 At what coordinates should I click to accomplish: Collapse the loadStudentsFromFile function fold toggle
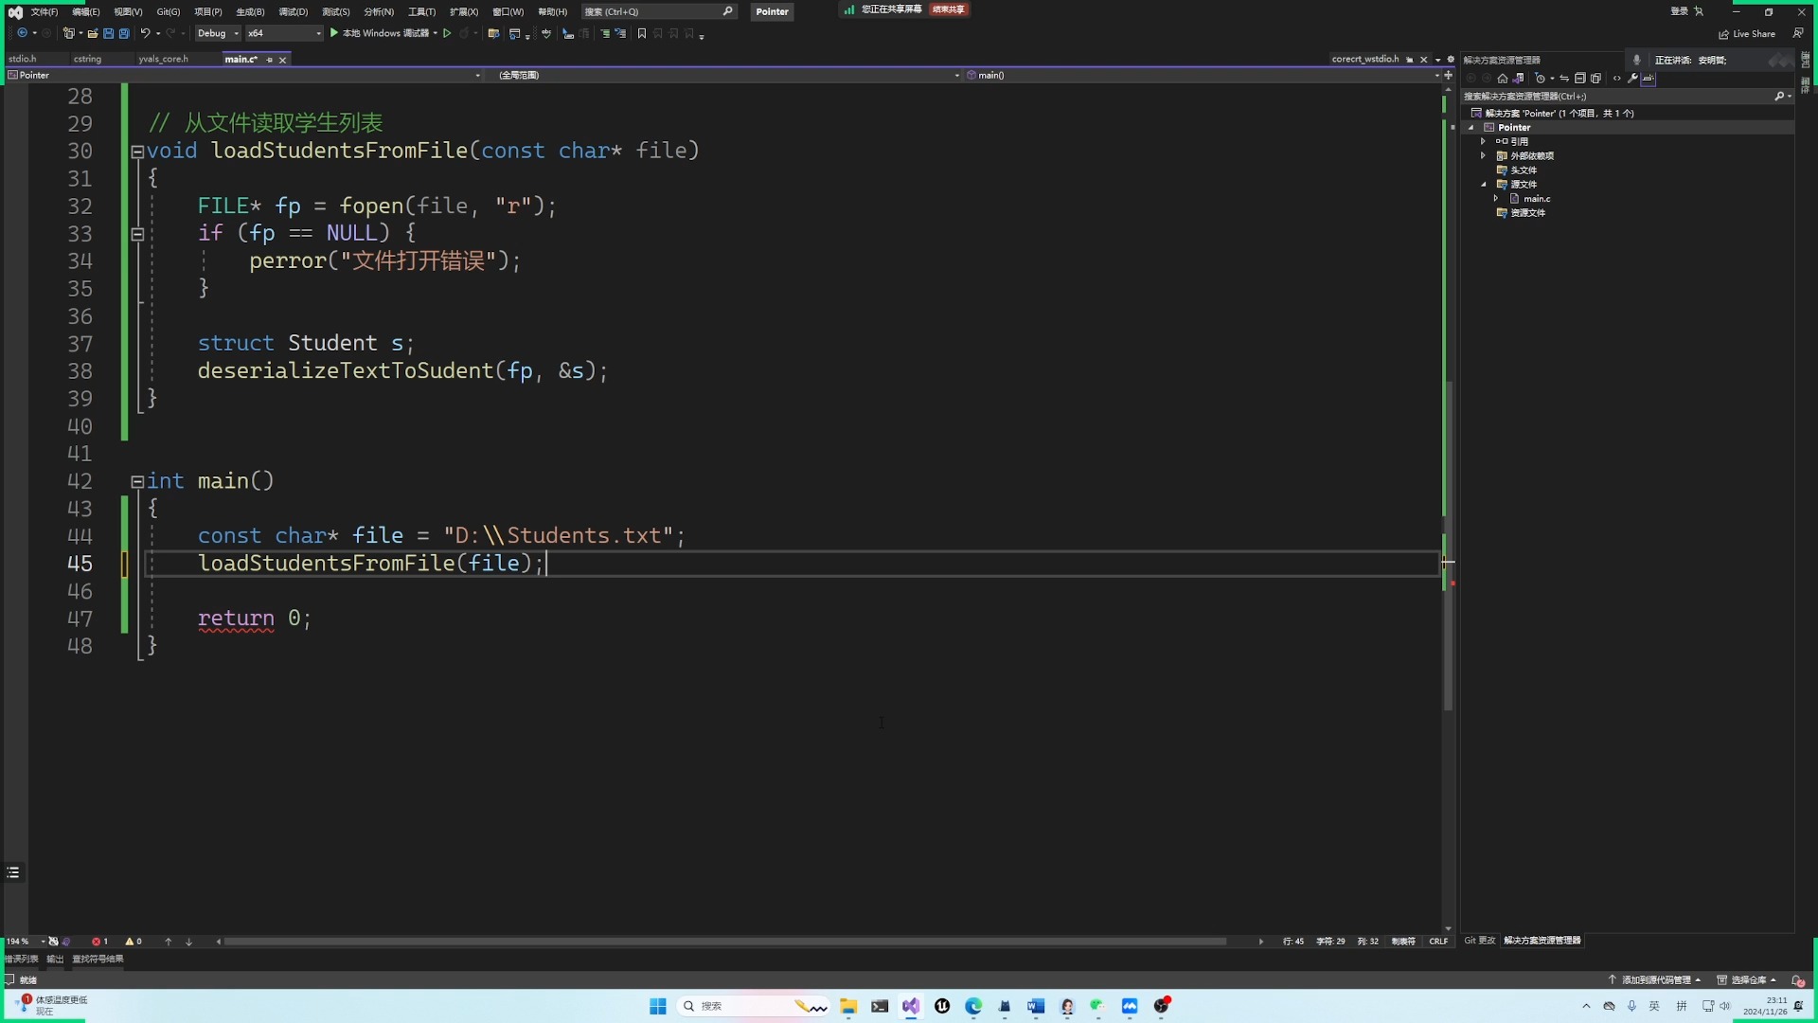tap(137, 152)
